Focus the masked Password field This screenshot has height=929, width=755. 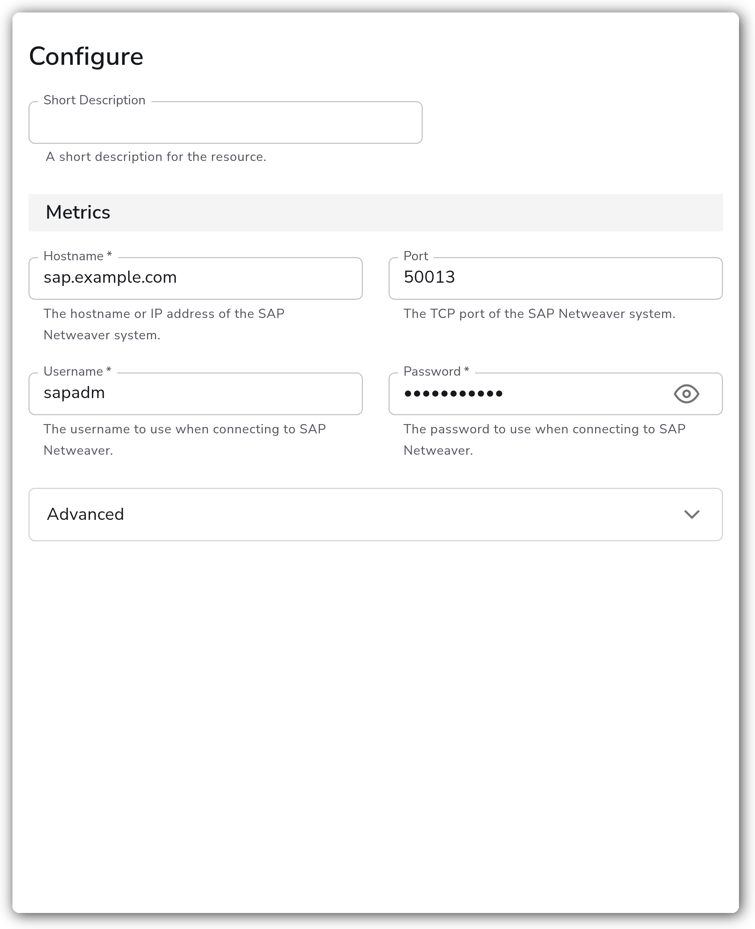pyautogui.click(x=555, y=393)
